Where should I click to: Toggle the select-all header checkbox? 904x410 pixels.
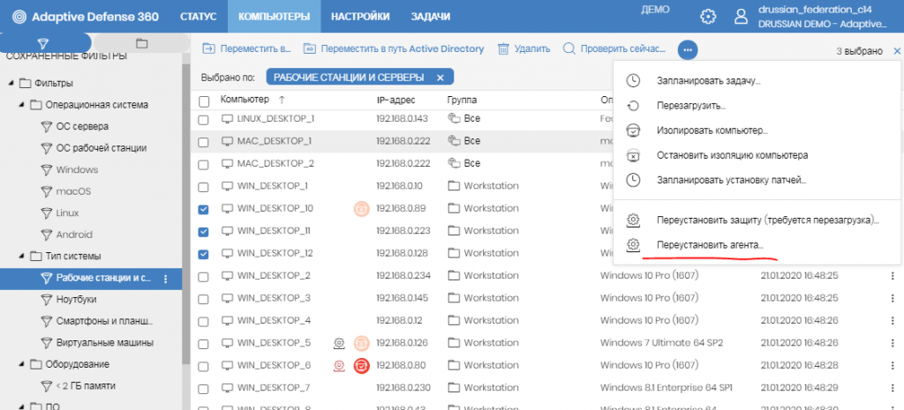204,102
